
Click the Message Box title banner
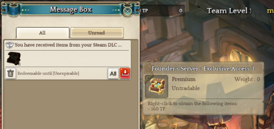(x=71, y=9)
